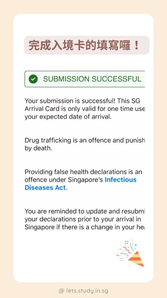The height and width of the screenshot is (298, 167).
Task: Click the reminder to update declarations paragraph
Action: pyautogui.click(x=85, y=219)
